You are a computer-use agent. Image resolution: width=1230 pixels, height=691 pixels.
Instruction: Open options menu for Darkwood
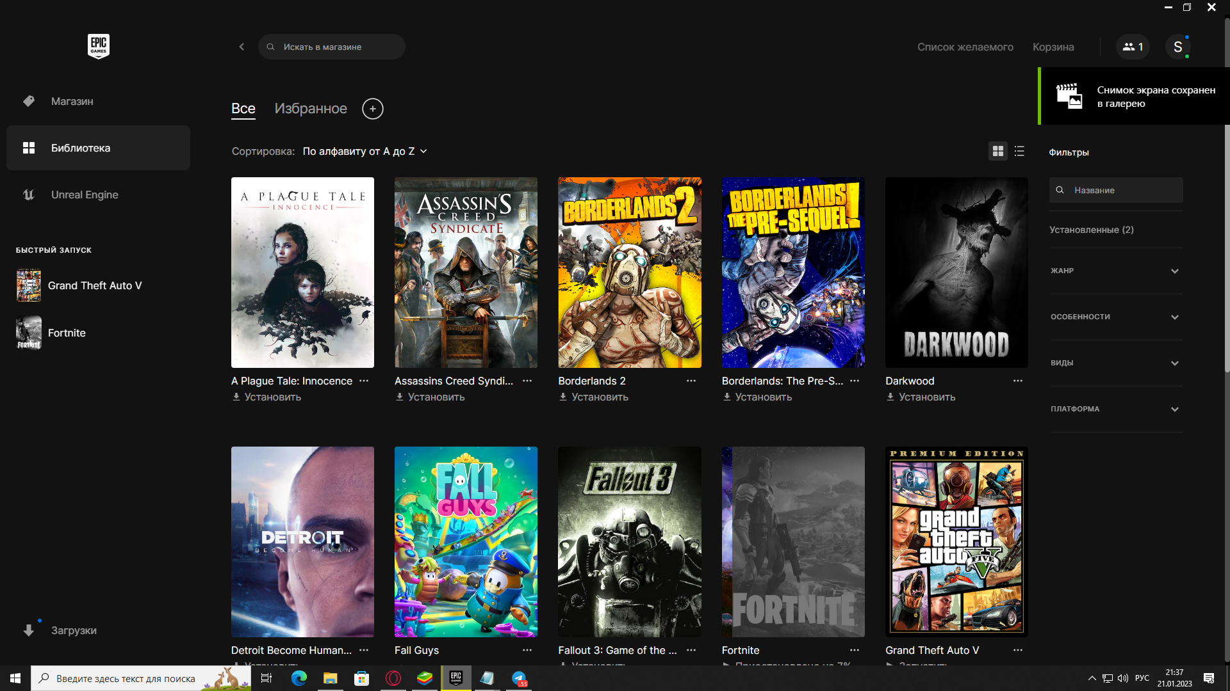[x=1018, y=381]
